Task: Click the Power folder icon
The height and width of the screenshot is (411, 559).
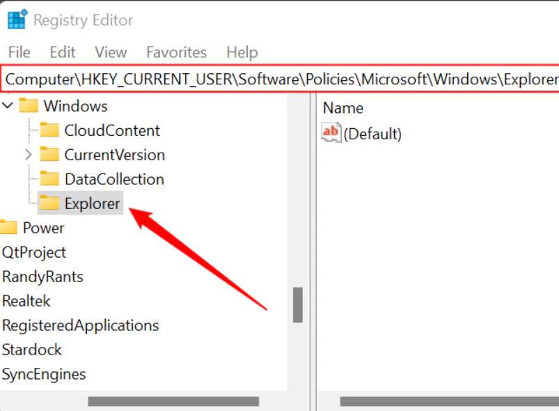Action: [8, 227]
